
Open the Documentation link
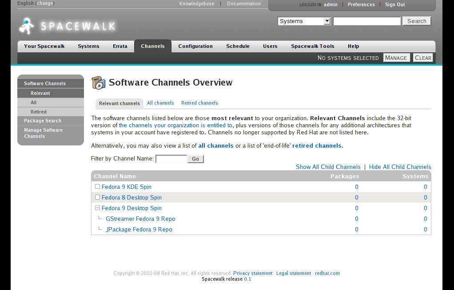(244, 4)
